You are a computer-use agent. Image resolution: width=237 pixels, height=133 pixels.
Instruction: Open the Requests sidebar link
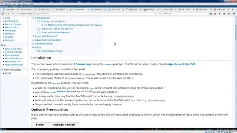[x=10, y=40]
